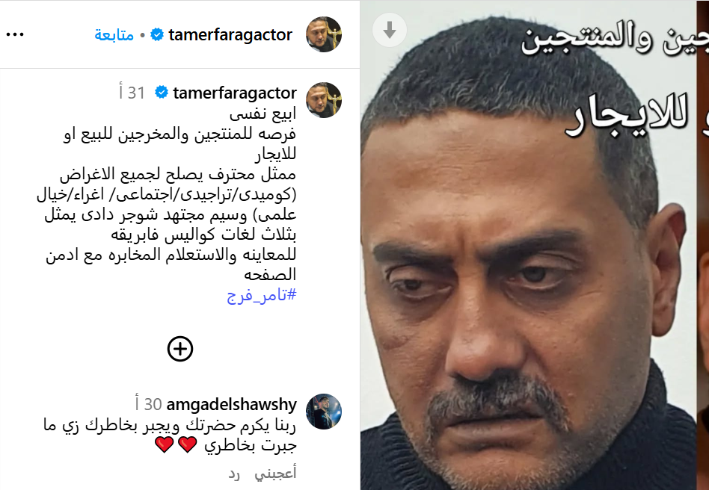Click the header profile avatar of tamerfaragactor
Image resolution: width=709 pixels, height=490 pixels.
pos(324,34)
